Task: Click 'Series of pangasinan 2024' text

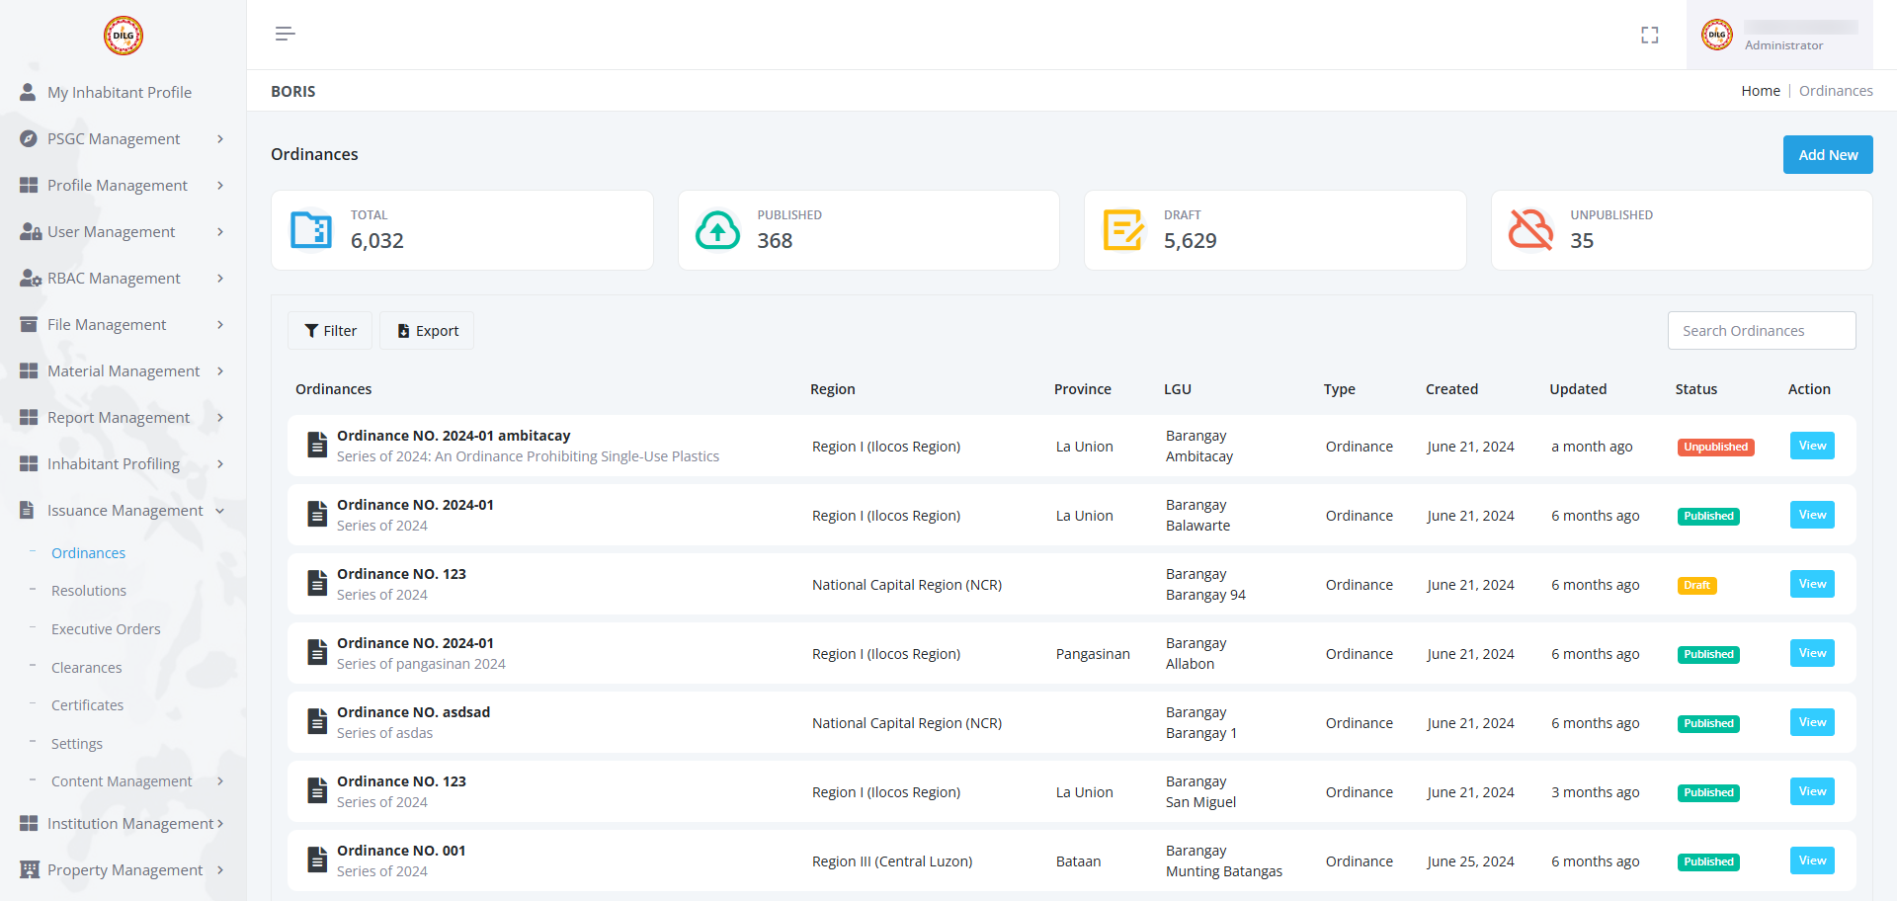Action: coord(421,664)
